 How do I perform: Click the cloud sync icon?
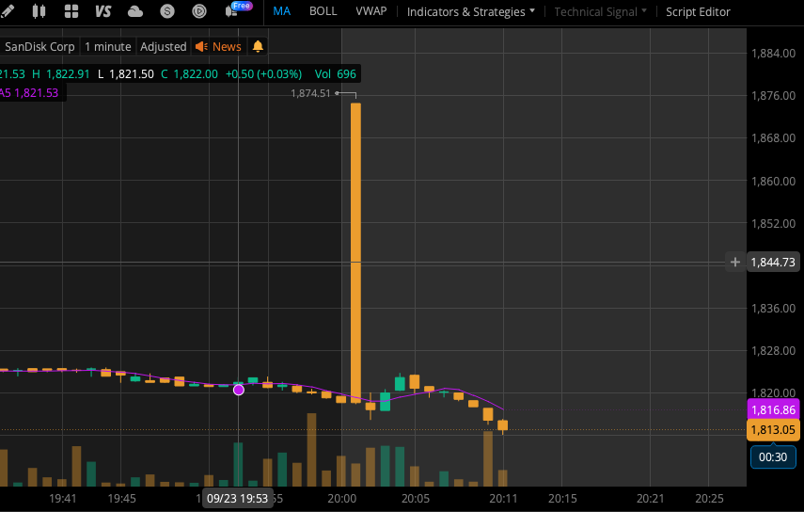point(135,11)
